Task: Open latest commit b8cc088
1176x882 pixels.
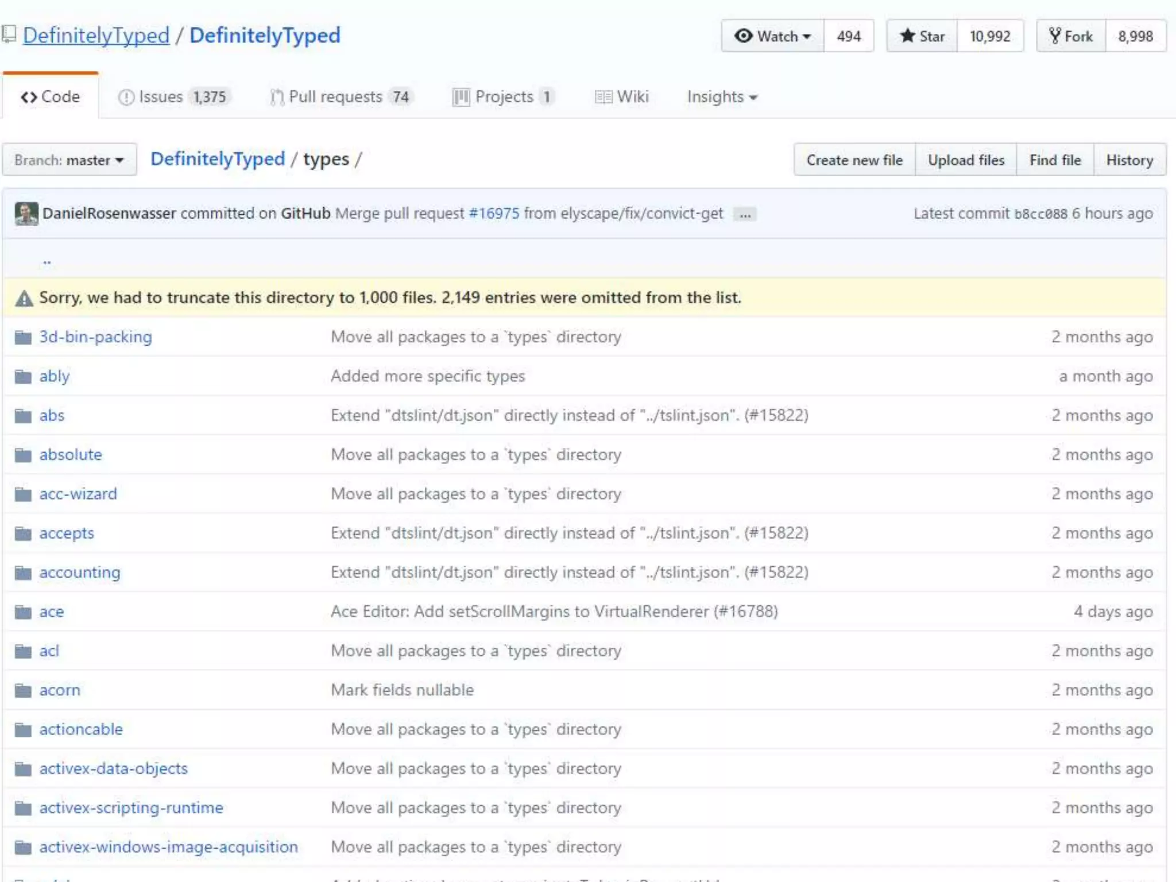Action: pos(1040,214)
